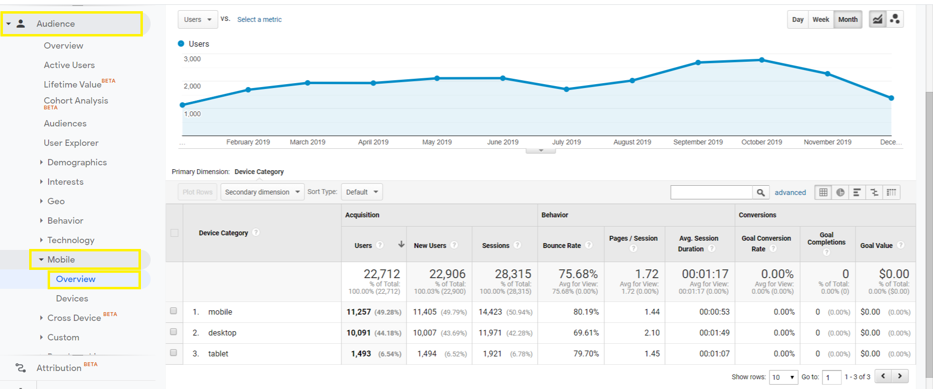
Task: Open the Show rows dropdown
Action: [783, 377]
